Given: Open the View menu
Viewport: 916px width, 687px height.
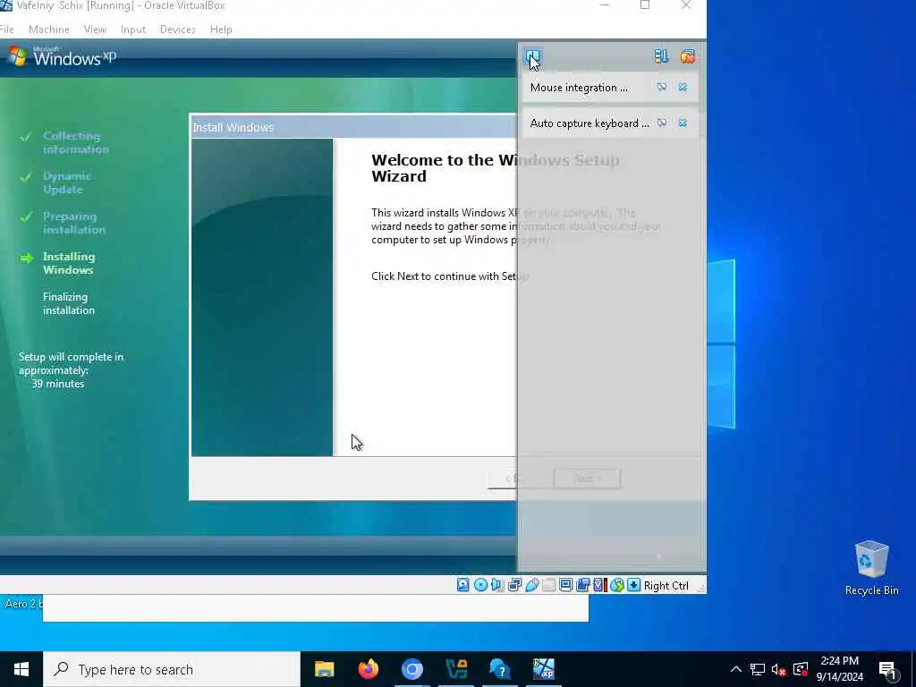Looking at the screenshot, I should tap(95, 30).
